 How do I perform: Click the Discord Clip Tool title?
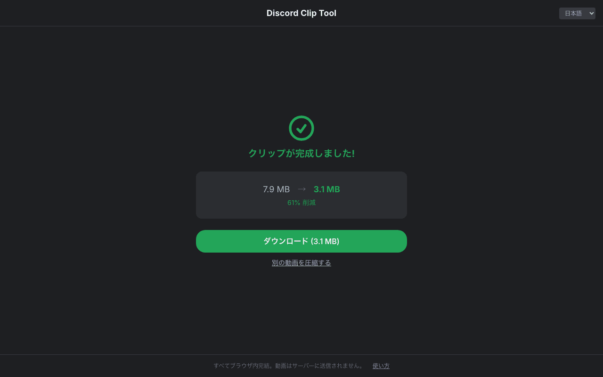pos(301,13)
